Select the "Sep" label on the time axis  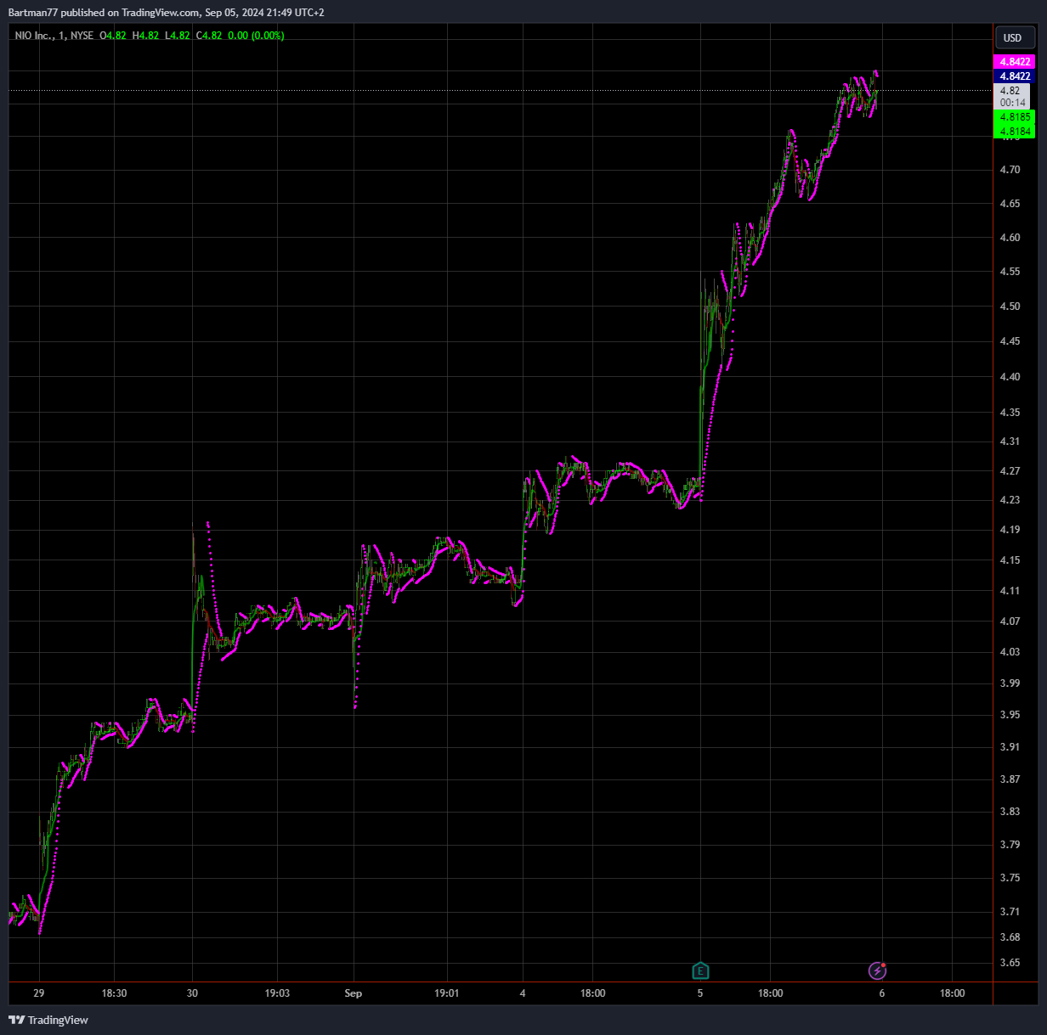point(354,993)
